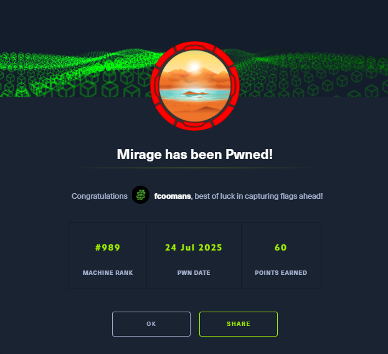The width and height of the screenshot is (388, 354).
Task: Click the sun in the Mirage avatar
Action: (x=194, y=67)
